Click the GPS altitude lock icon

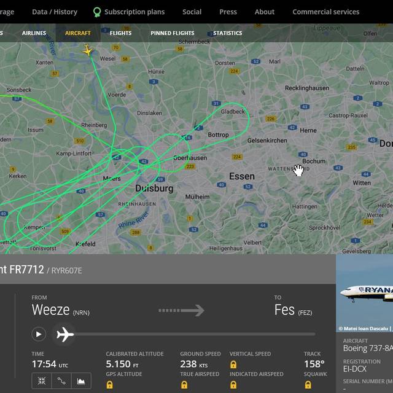[109, 384]
